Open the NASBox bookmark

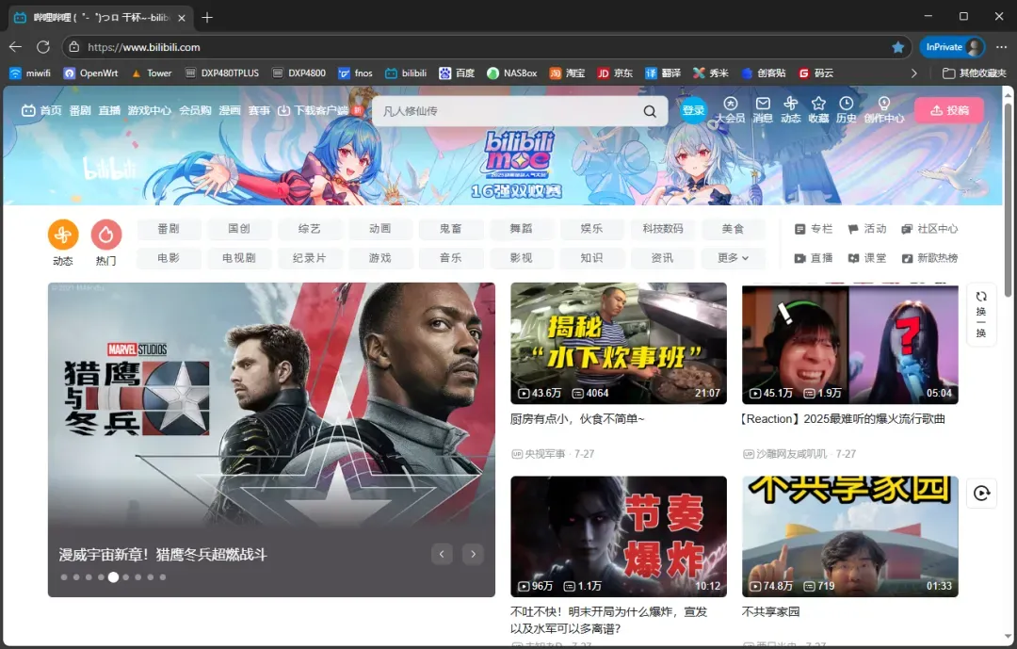pos(511,73)
